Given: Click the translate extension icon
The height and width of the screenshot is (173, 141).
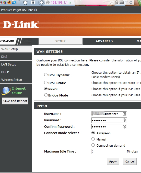Looking at the screenshot, I should 14,2.
